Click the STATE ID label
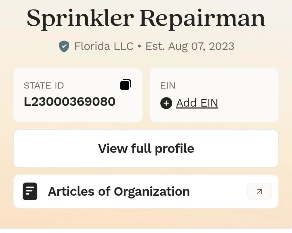292x233 pixels. 43,85
